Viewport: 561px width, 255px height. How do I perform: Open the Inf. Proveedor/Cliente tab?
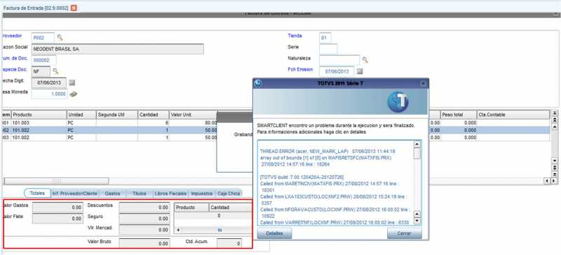[74, 194]
